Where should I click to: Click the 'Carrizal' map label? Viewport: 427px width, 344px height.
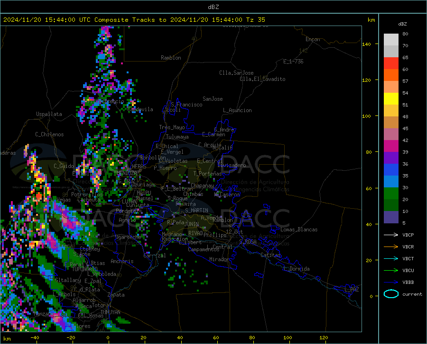click(155, 256)
